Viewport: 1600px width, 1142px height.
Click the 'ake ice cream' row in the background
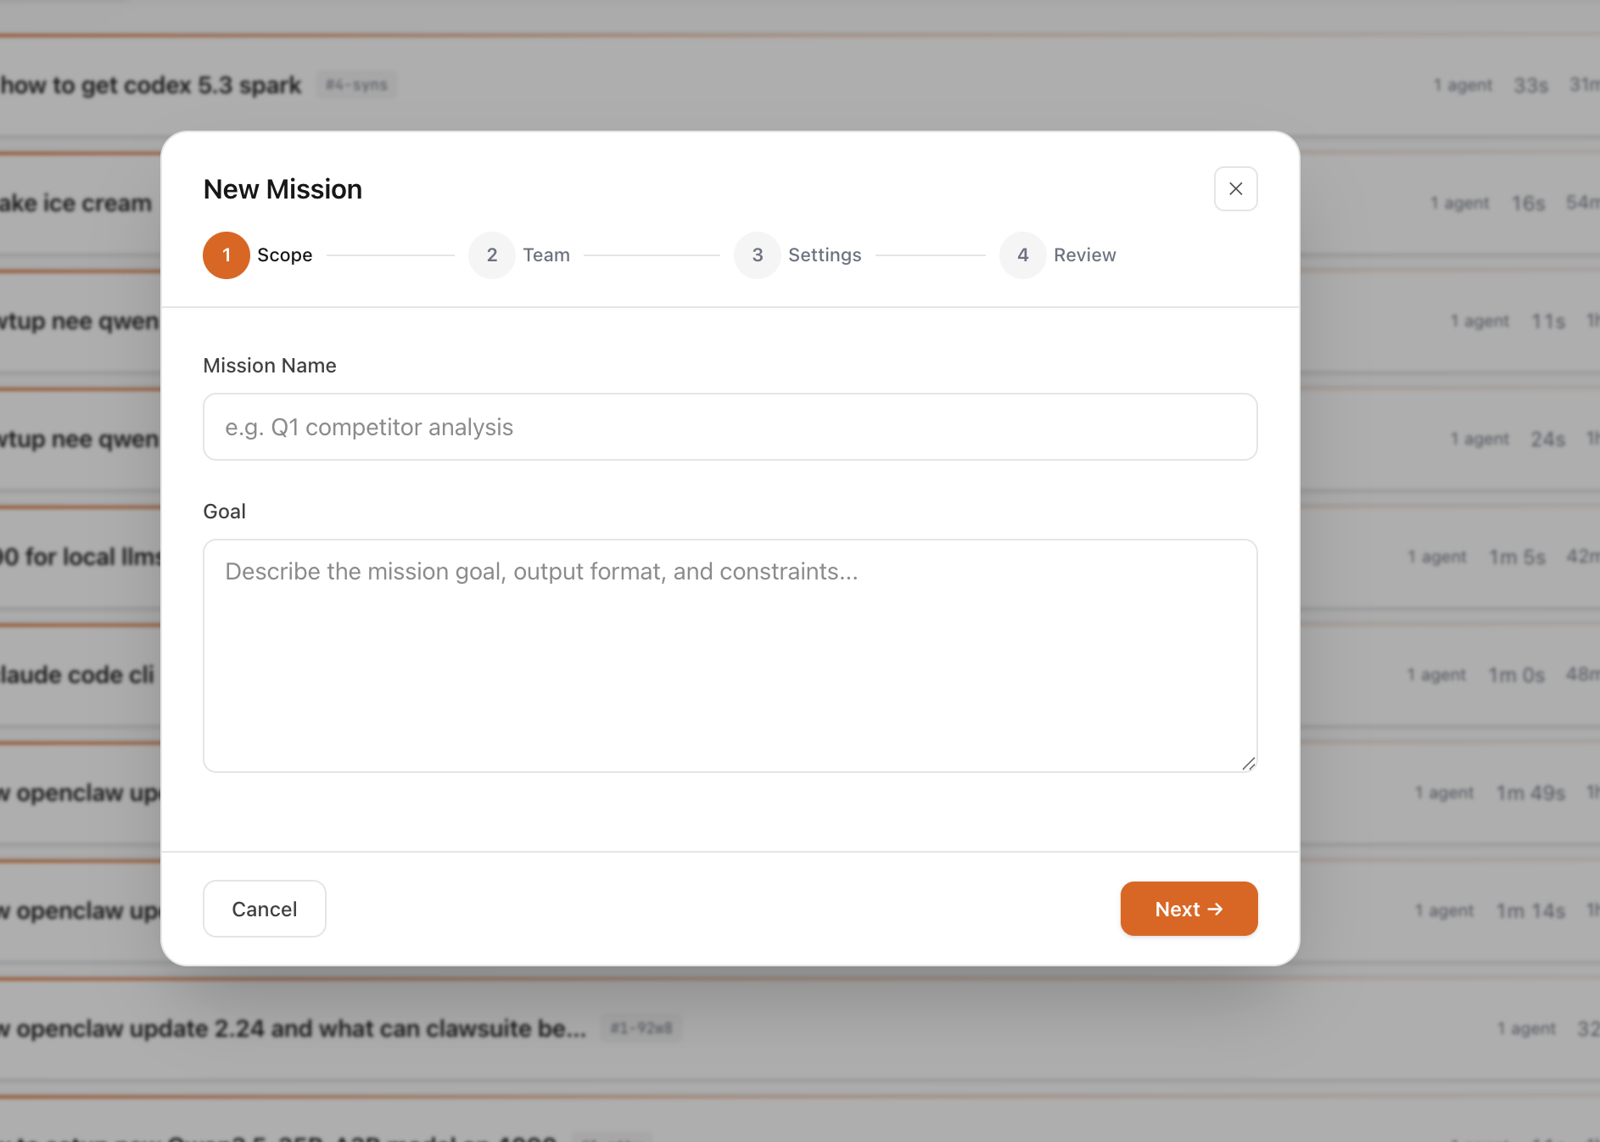point(76,204)
